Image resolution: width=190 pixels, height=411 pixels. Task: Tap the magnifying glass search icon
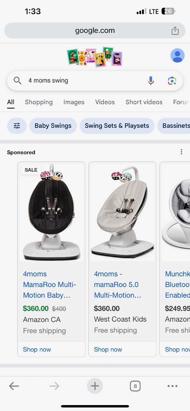pos(17,80)
